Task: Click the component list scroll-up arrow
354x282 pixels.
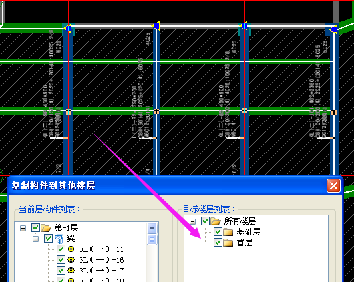Action: [152, 229]
